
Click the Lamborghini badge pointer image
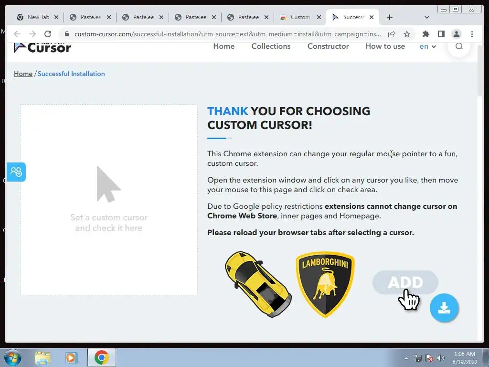[325, 284]
